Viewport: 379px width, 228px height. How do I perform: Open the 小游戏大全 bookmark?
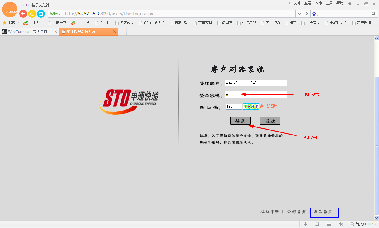click(x=336, y=23)
